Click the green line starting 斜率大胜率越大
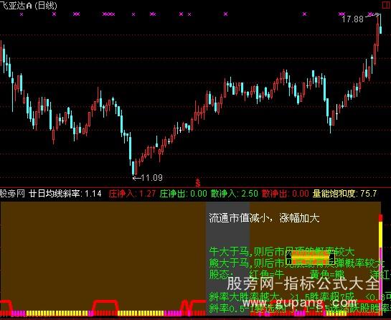 point(300,296)
